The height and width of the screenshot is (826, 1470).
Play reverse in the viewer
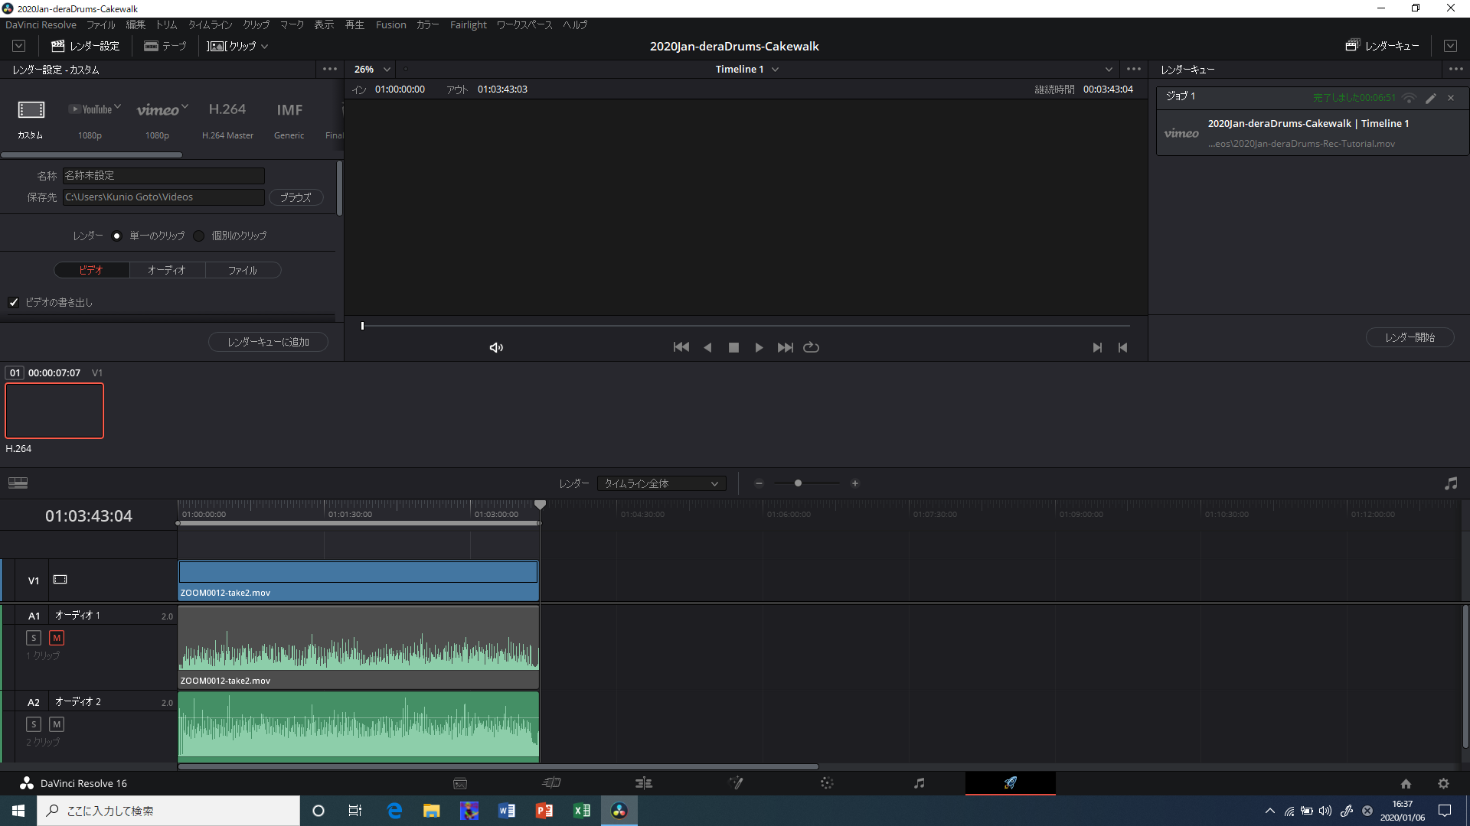[707, 347]
